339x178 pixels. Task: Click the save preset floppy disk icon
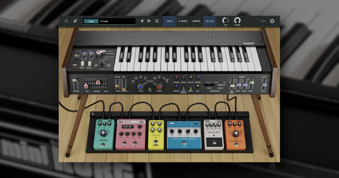pos(66,21)
